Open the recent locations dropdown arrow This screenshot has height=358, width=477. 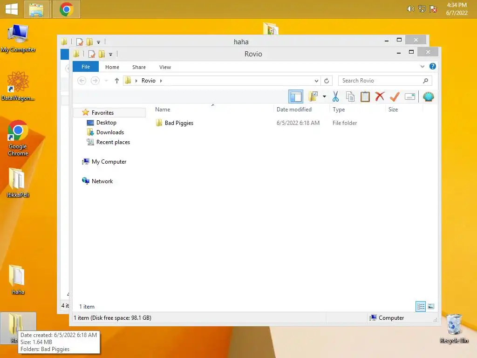point(106,81)
